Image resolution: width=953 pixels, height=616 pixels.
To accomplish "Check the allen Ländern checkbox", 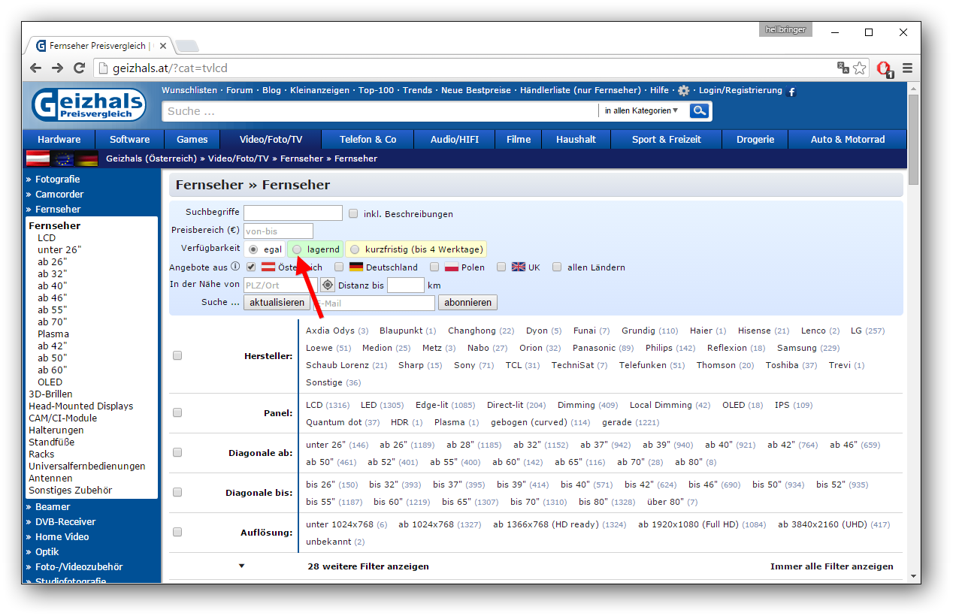I will pyautogui.click(x=557, y=267).
